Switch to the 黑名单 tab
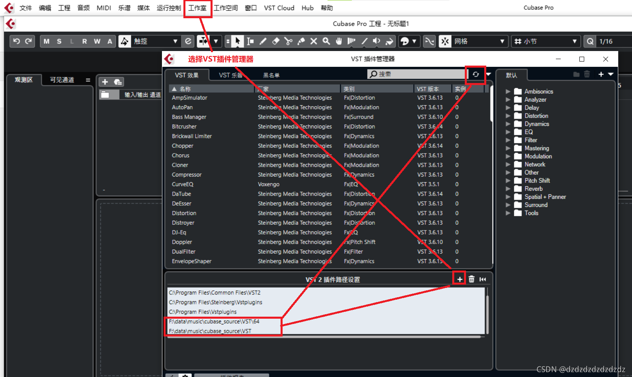This screenshot has width=632, height=377. click(271, 75)
